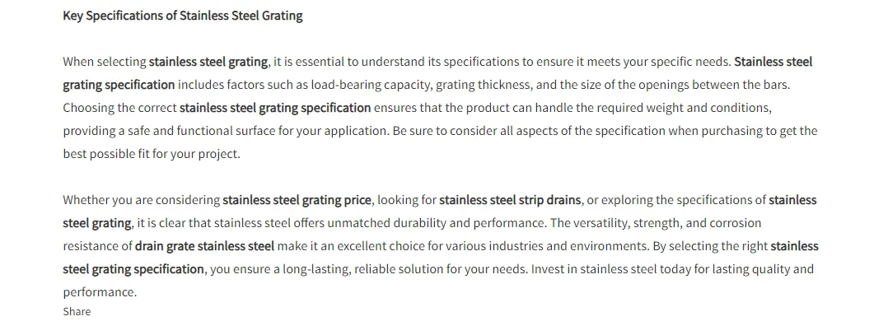The height and width of the screenshot is (335, 888).
Task: Open "stainless steel grating" link after "When selecting"
Action: click(208, 62)
